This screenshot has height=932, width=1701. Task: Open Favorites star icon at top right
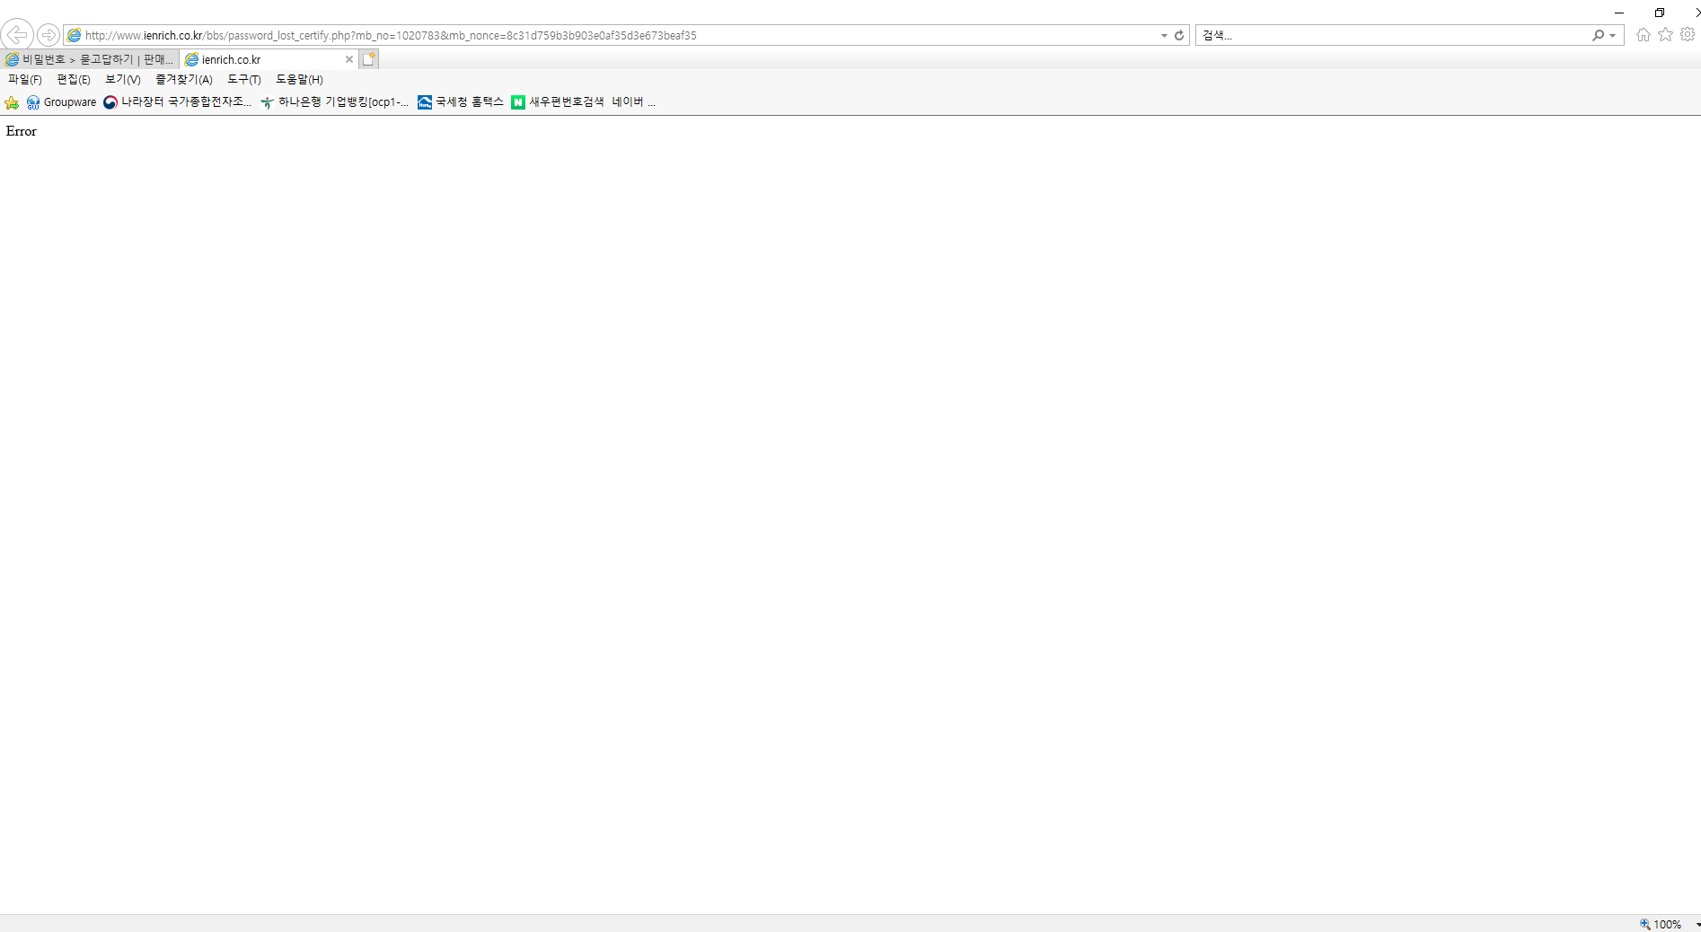(1665, 35)
